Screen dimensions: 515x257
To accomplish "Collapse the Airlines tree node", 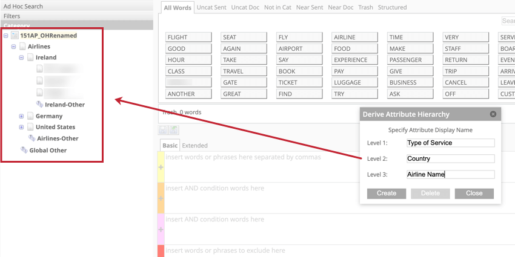I will (13, 47).
